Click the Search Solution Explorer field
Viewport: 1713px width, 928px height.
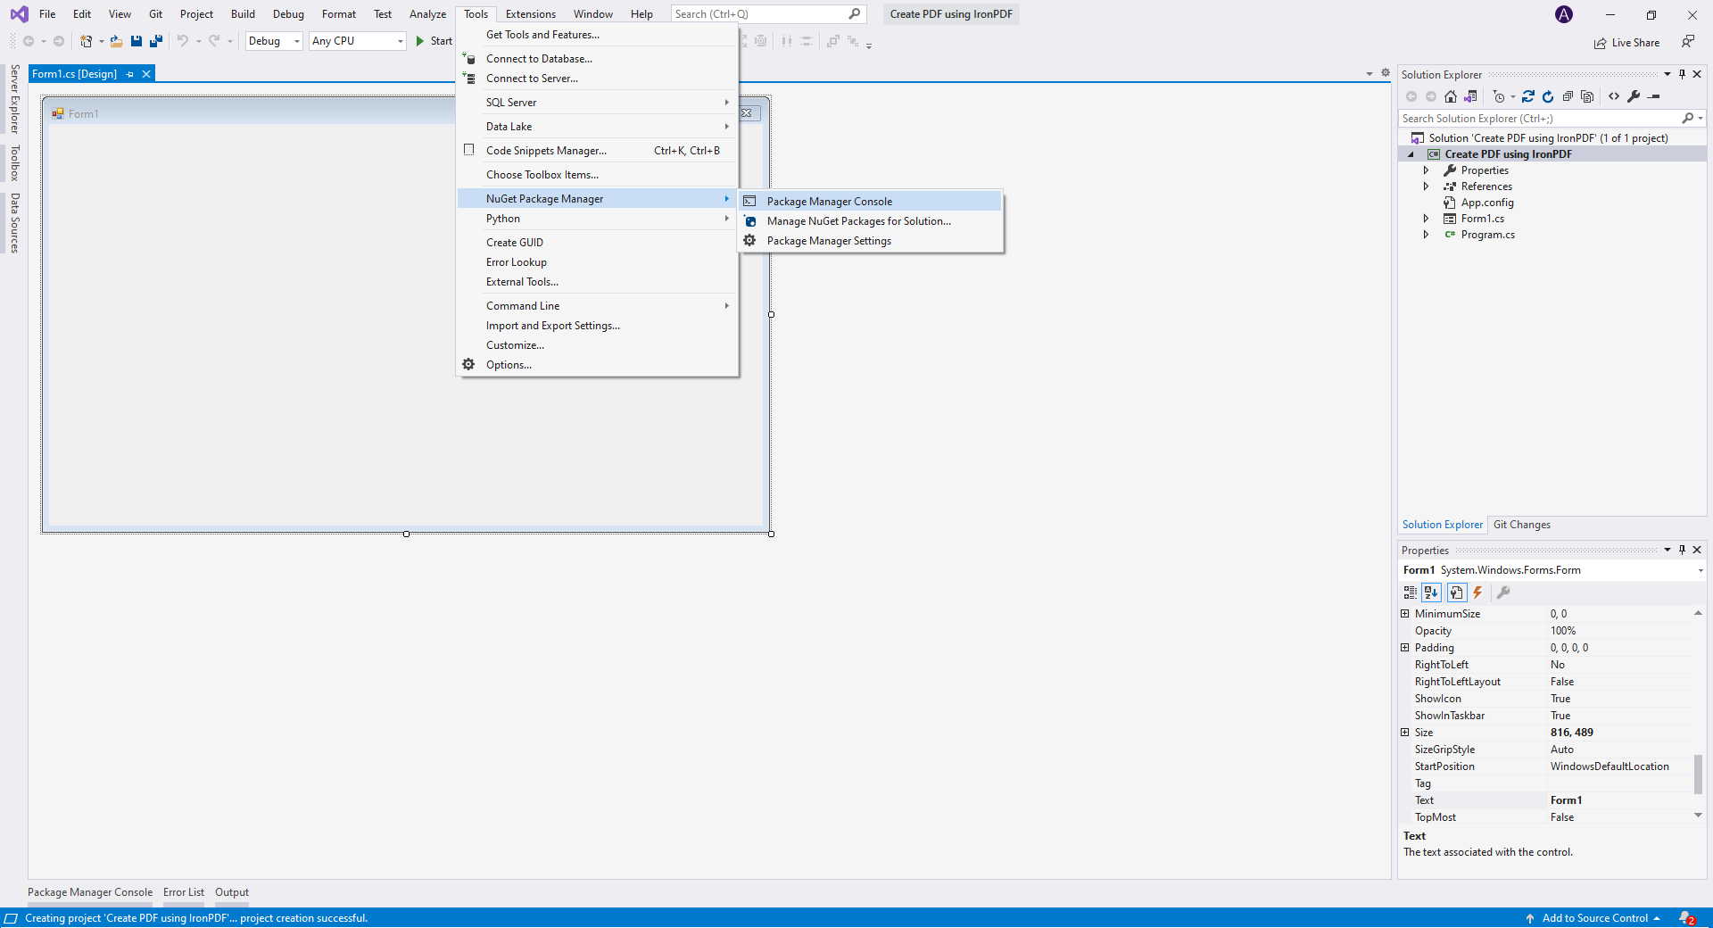1539,119
